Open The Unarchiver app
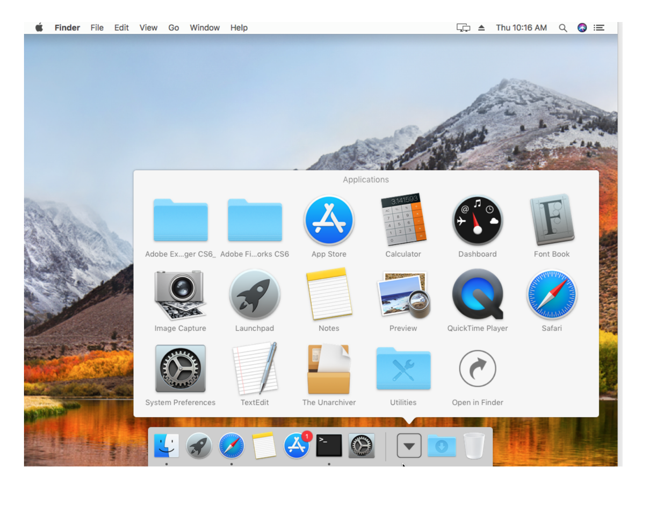This screenshot has height=531, width=647. [x=329, y=369]
